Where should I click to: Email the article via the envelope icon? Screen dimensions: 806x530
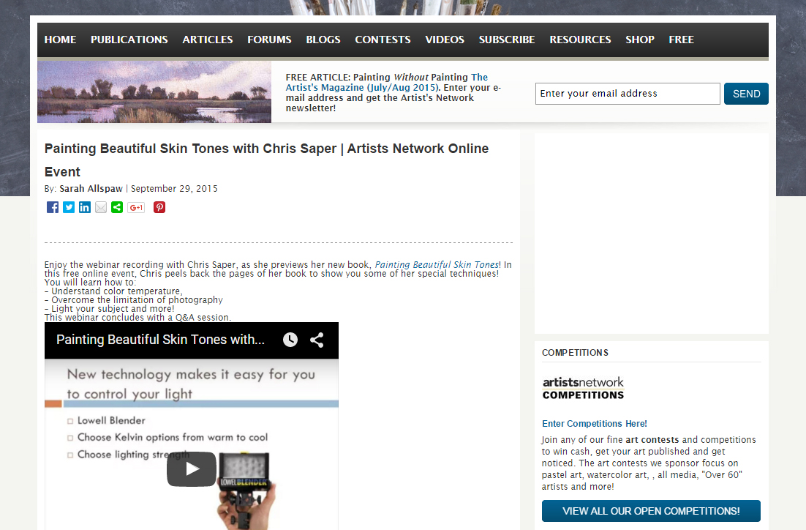[101, 207]
